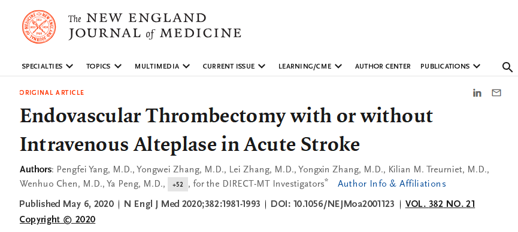Screen dimensions: 518x232
Task: Follow the VOL. 382 NO. 21 link
Action: (440, 204)
